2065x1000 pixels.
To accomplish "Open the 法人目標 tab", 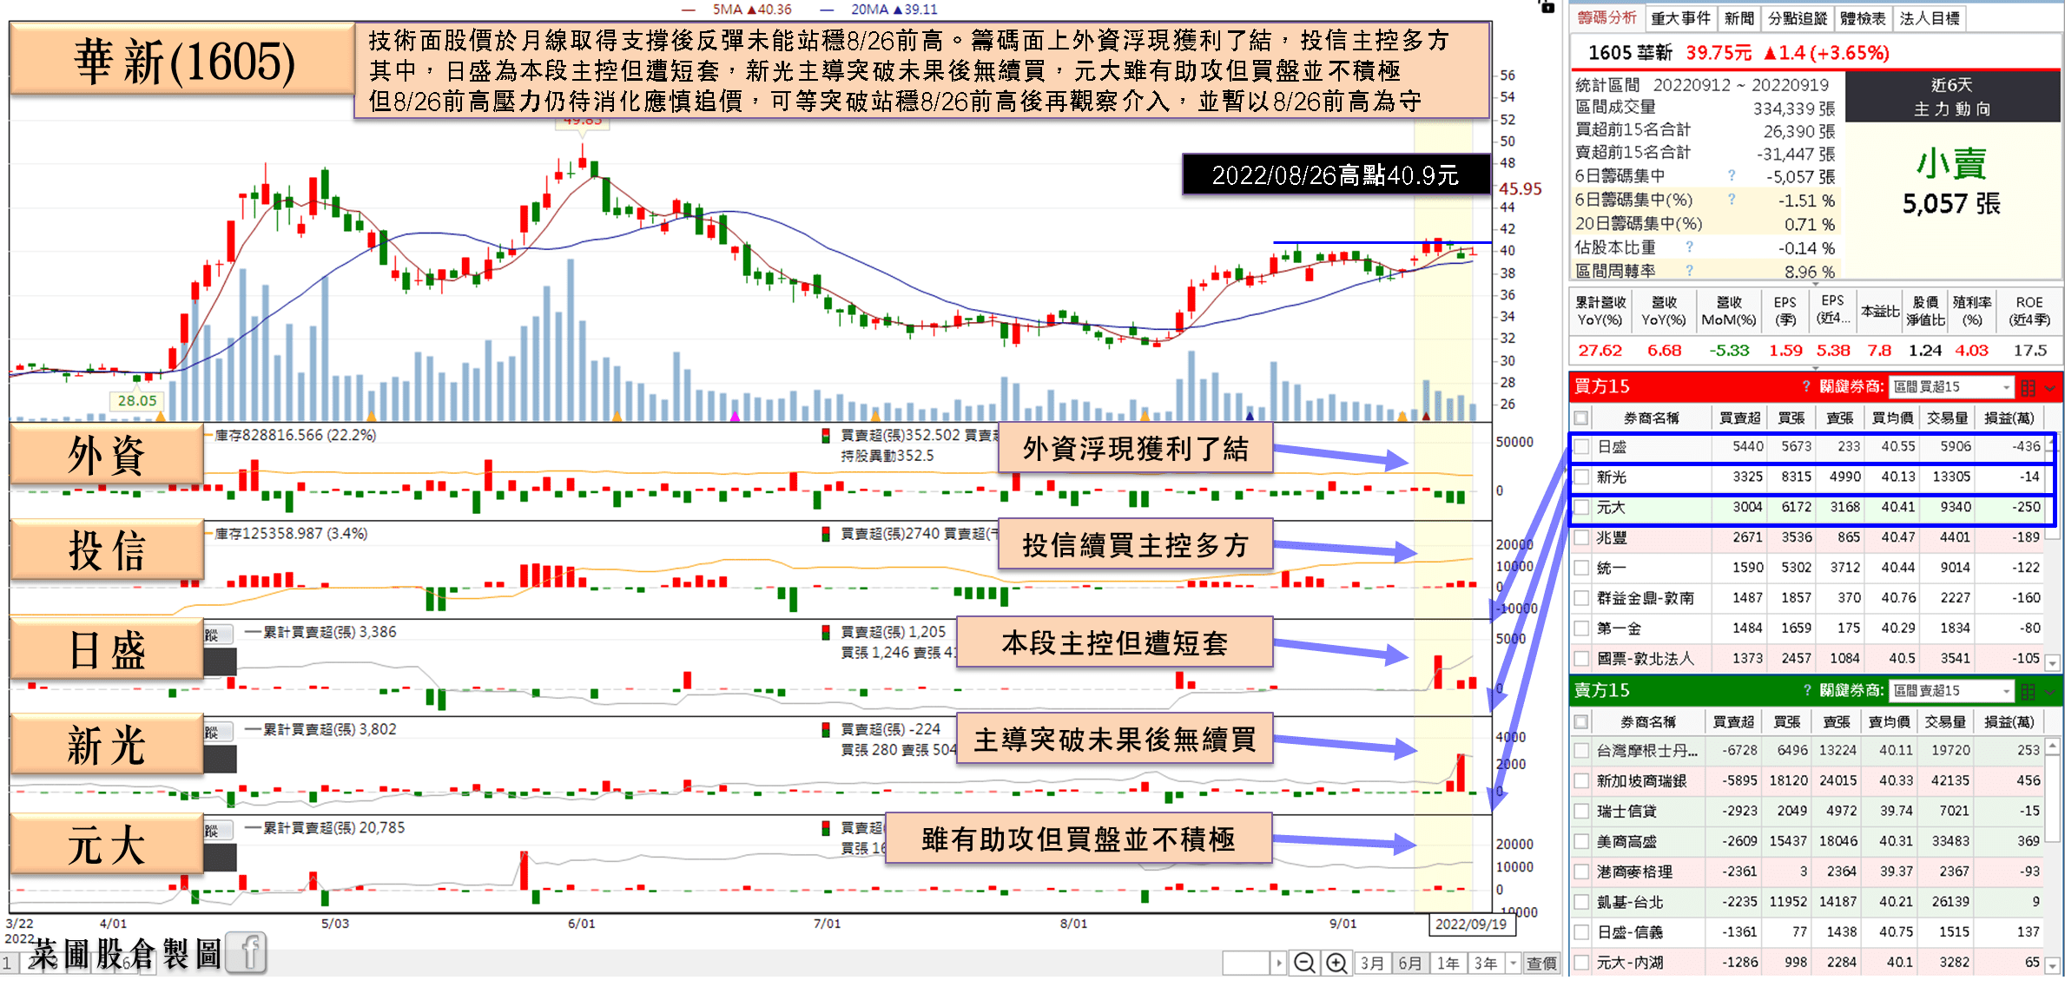I will click(x=1929, y=18).
